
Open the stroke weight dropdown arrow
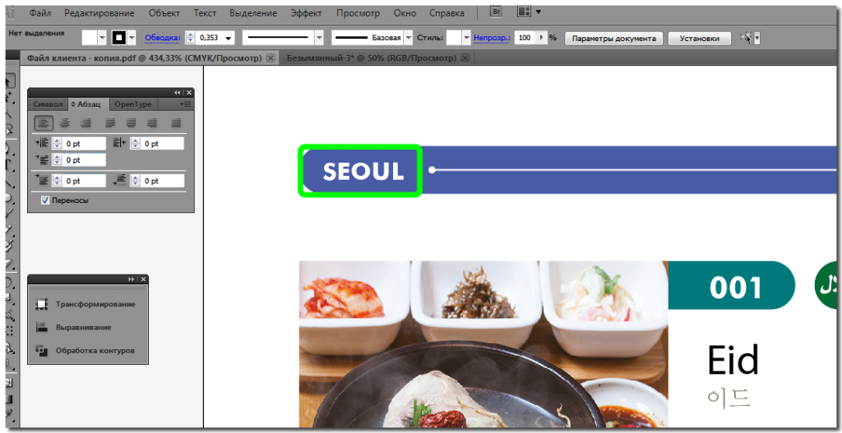point(229,38)
